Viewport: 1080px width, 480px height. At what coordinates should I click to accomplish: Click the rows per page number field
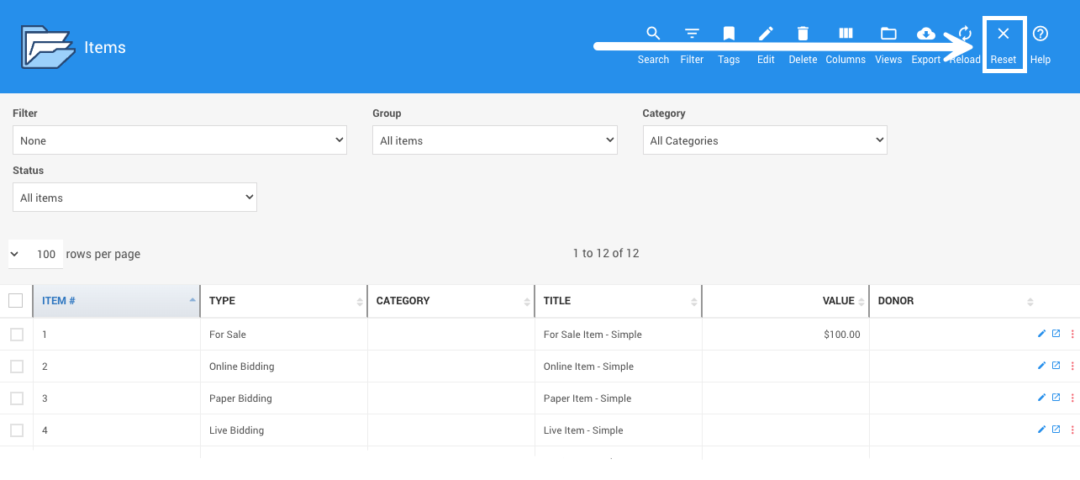(46, 254)
